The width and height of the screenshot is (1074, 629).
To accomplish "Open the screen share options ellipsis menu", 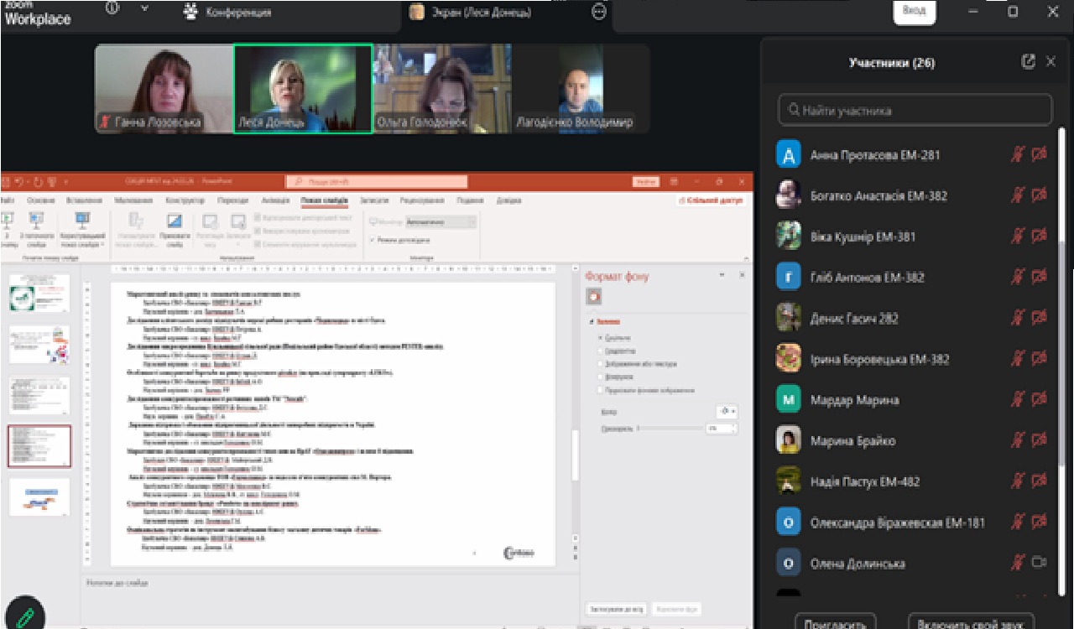I will pos(598,12).
